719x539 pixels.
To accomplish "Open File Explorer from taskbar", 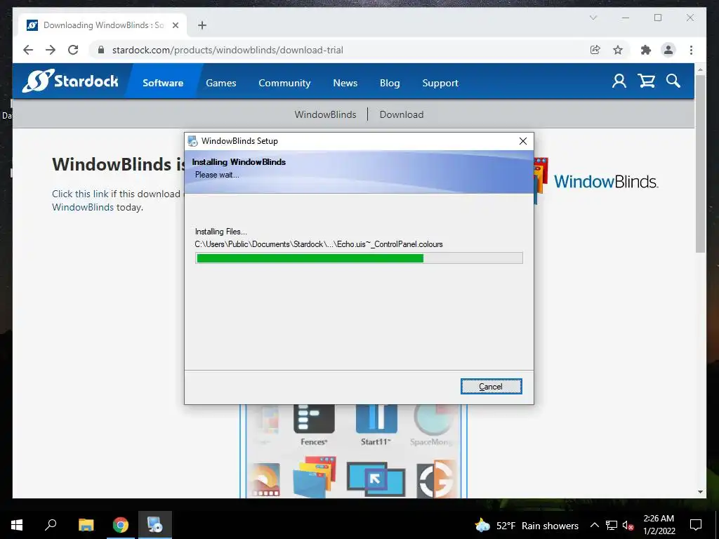I will pyautogui.click(x=86, y=525).
